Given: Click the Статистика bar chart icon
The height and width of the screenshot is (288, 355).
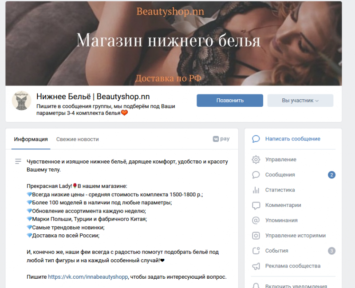Looking at the screenshot, I should point(256,190).
